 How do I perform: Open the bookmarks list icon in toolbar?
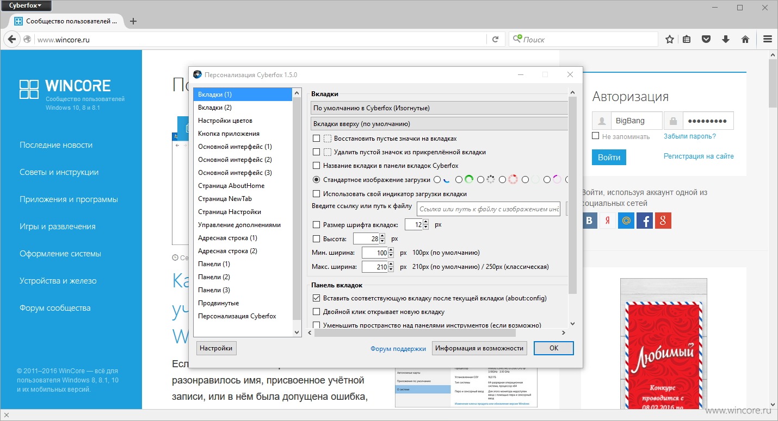click(687, 39)
